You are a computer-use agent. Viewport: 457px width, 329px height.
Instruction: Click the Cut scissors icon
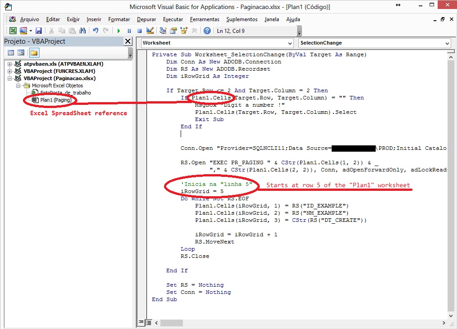click(51, 31)
